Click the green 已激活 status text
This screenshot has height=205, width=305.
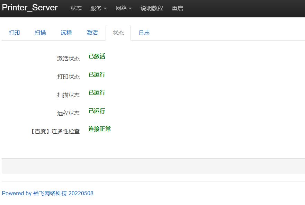(x=97, y=56)
